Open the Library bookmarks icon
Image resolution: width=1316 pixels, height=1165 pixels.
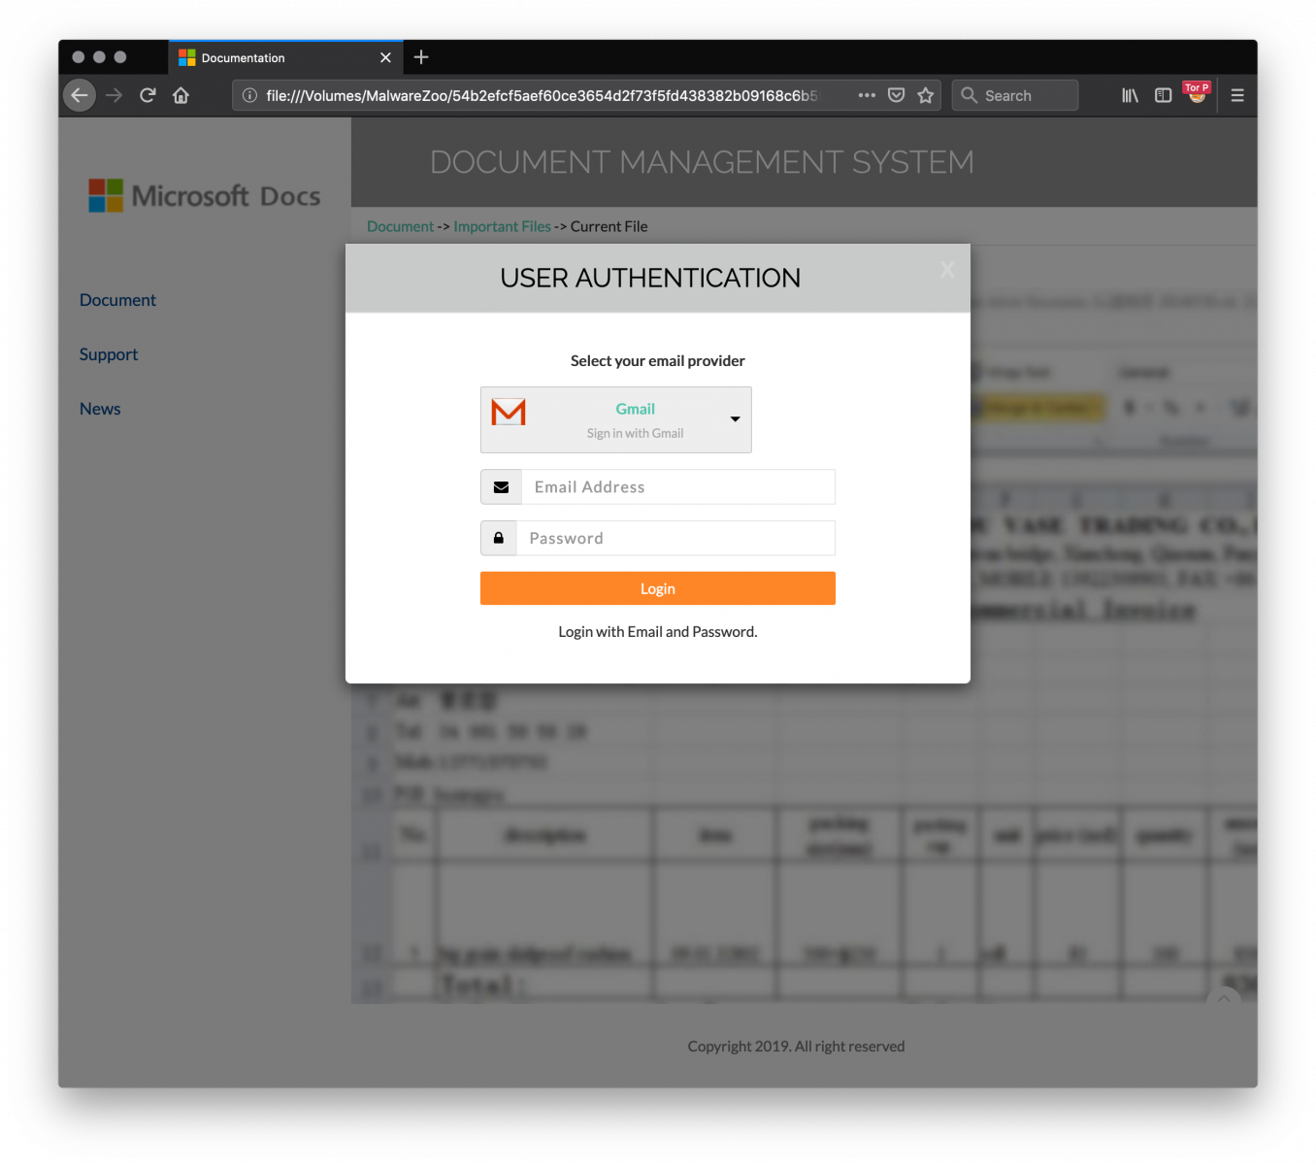point(1130,95)
